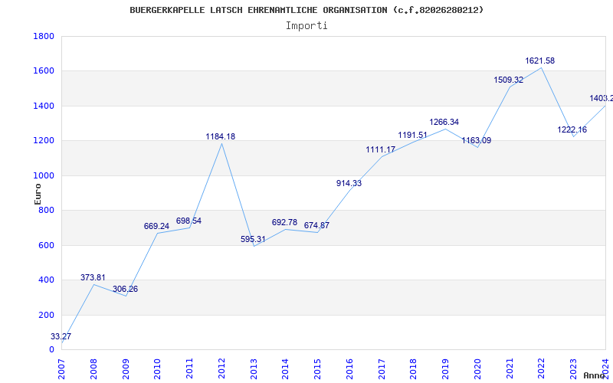Select the 1163.09 data label
Viewport: 613px width, 383px height.
[x=476, y=140]
